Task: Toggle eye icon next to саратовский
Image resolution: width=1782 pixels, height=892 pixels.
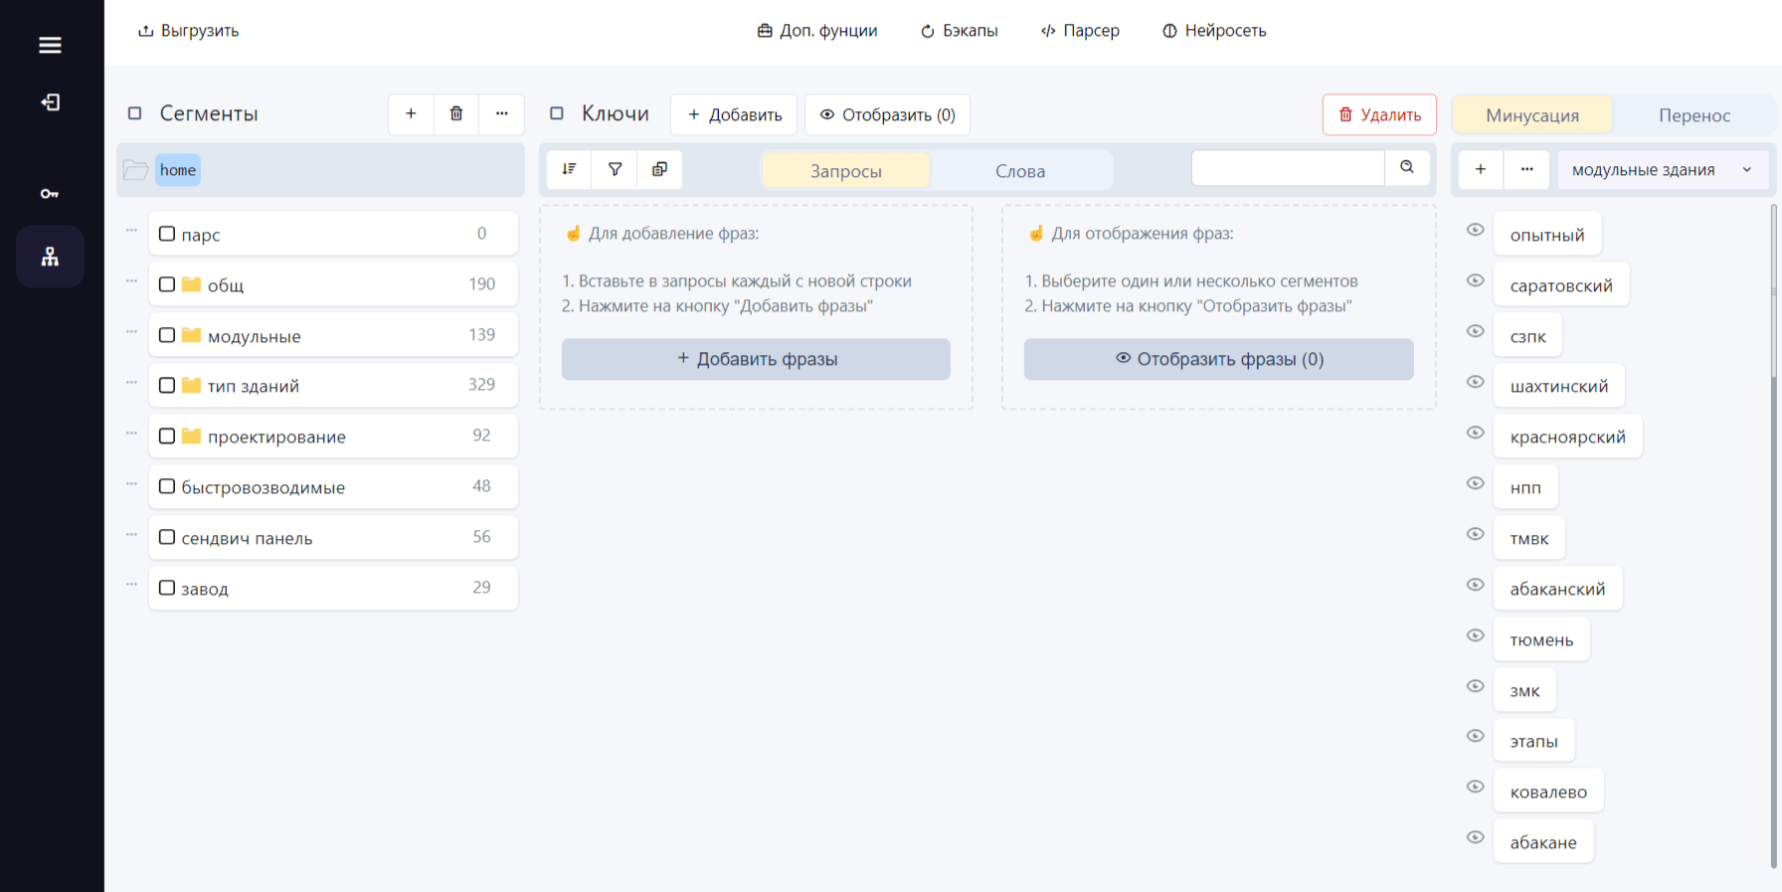Action: (x=1476, y=280)
